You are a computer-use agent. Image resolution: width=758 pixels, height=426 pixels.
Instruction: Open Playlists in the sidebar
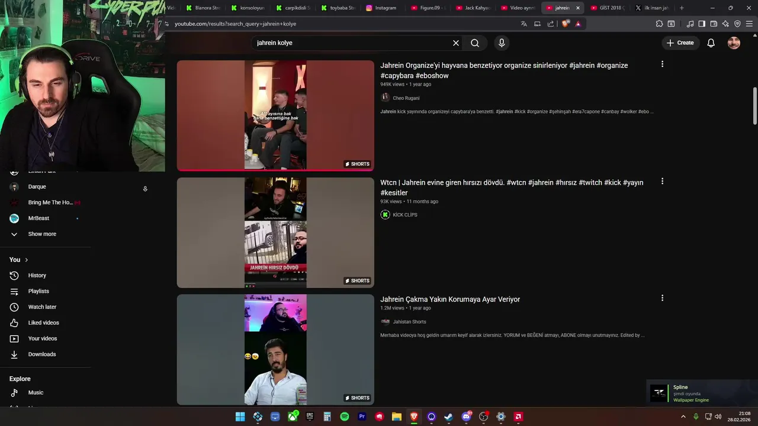[x=45, y=291]
